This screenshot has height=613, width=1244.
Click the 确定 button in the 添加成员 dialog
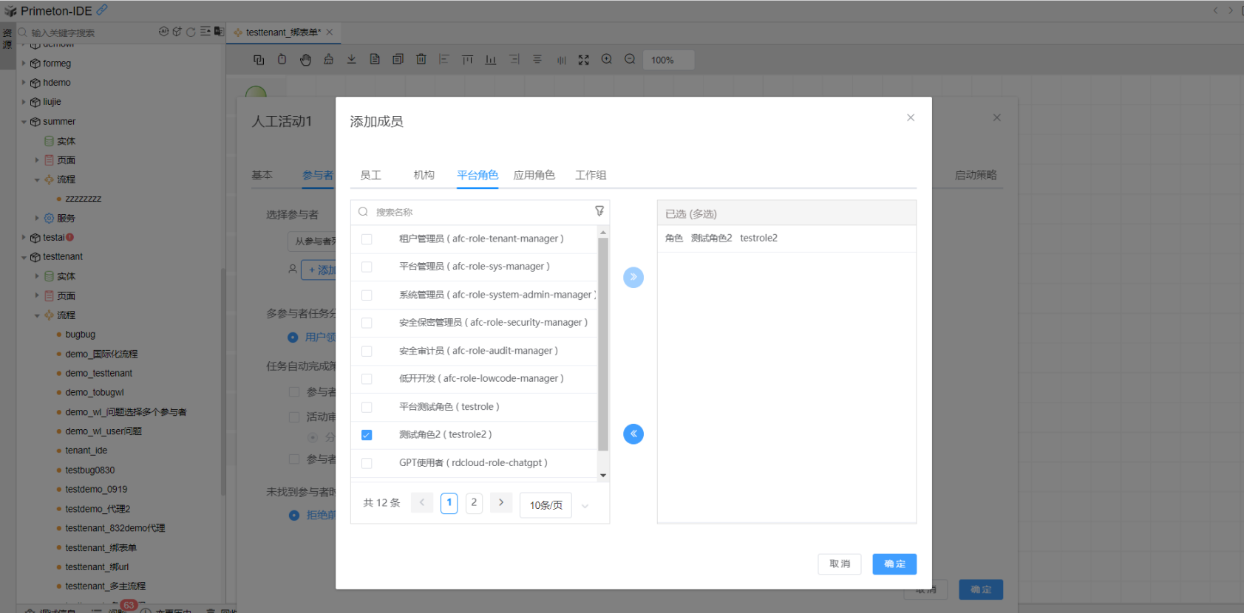pyautogui.click(x=894, y=564)
